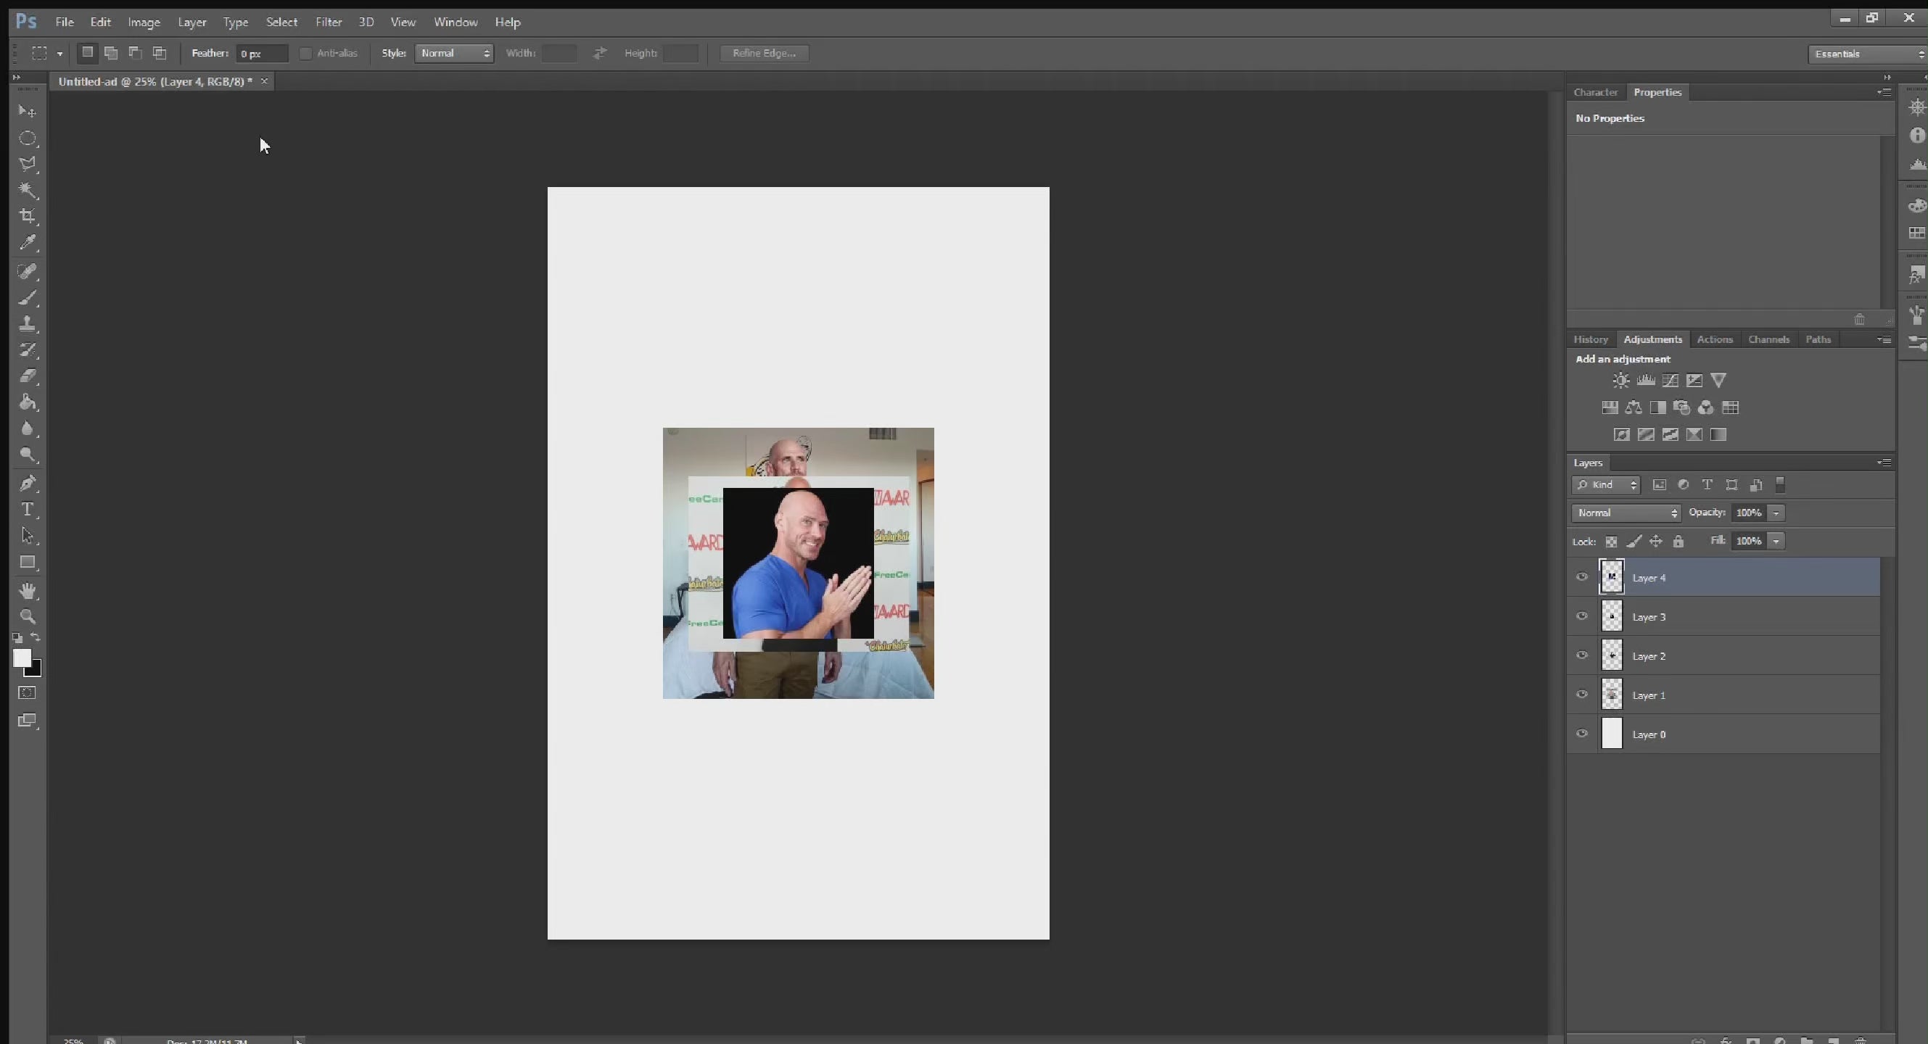
Task: Select the Crop tool
Action: 28,217
